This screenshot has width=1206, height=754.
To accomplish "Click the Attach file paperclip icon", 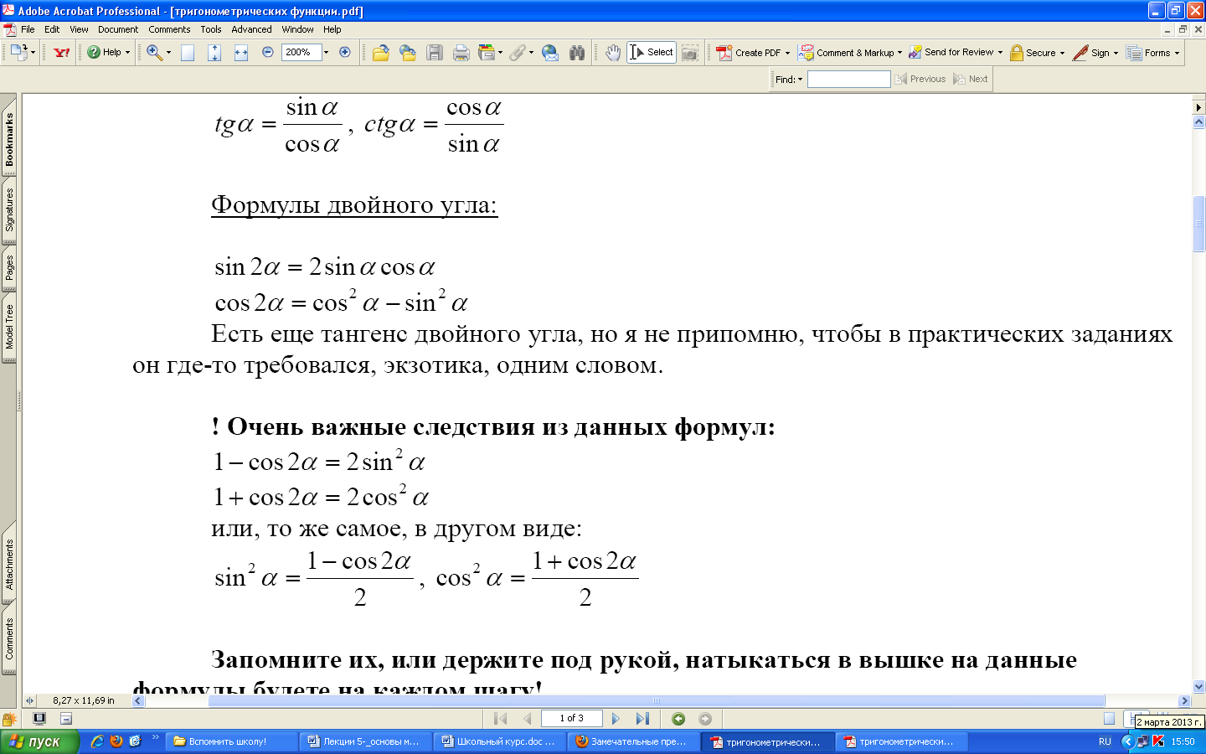I will pyautogui.click(x=517, y=53).
